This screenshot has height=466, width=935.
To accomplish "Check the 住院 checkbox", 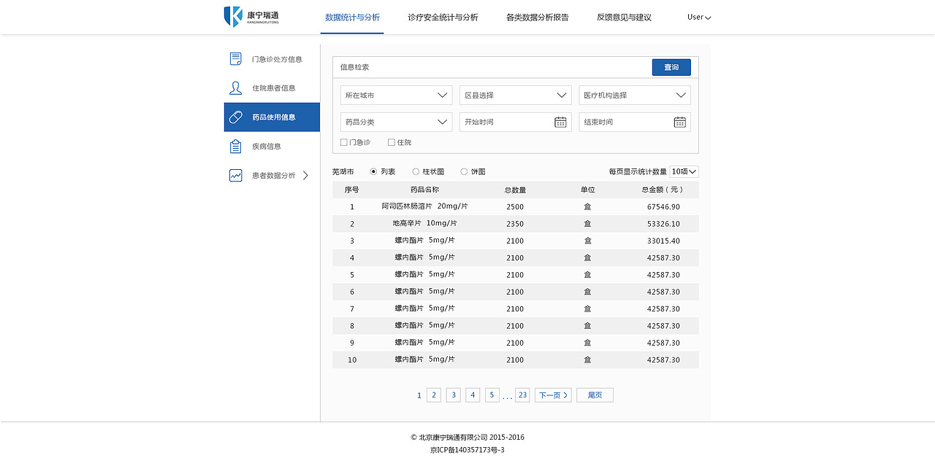I will point(392,142).
